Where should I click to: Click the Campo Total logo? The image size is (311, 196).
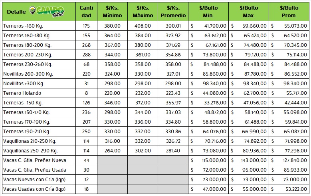(48, 11)
